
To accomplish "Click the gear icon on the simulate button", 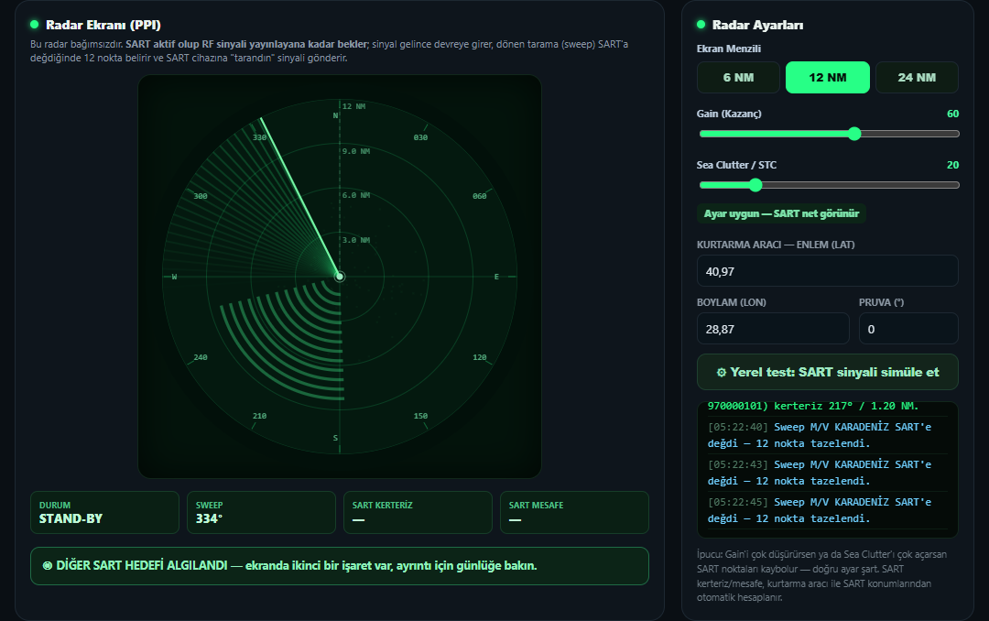I will pyautogui.click(x=721, y=373).
